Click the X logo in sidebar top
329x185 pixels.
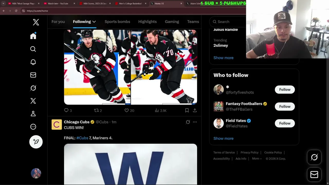click(36, 22)
